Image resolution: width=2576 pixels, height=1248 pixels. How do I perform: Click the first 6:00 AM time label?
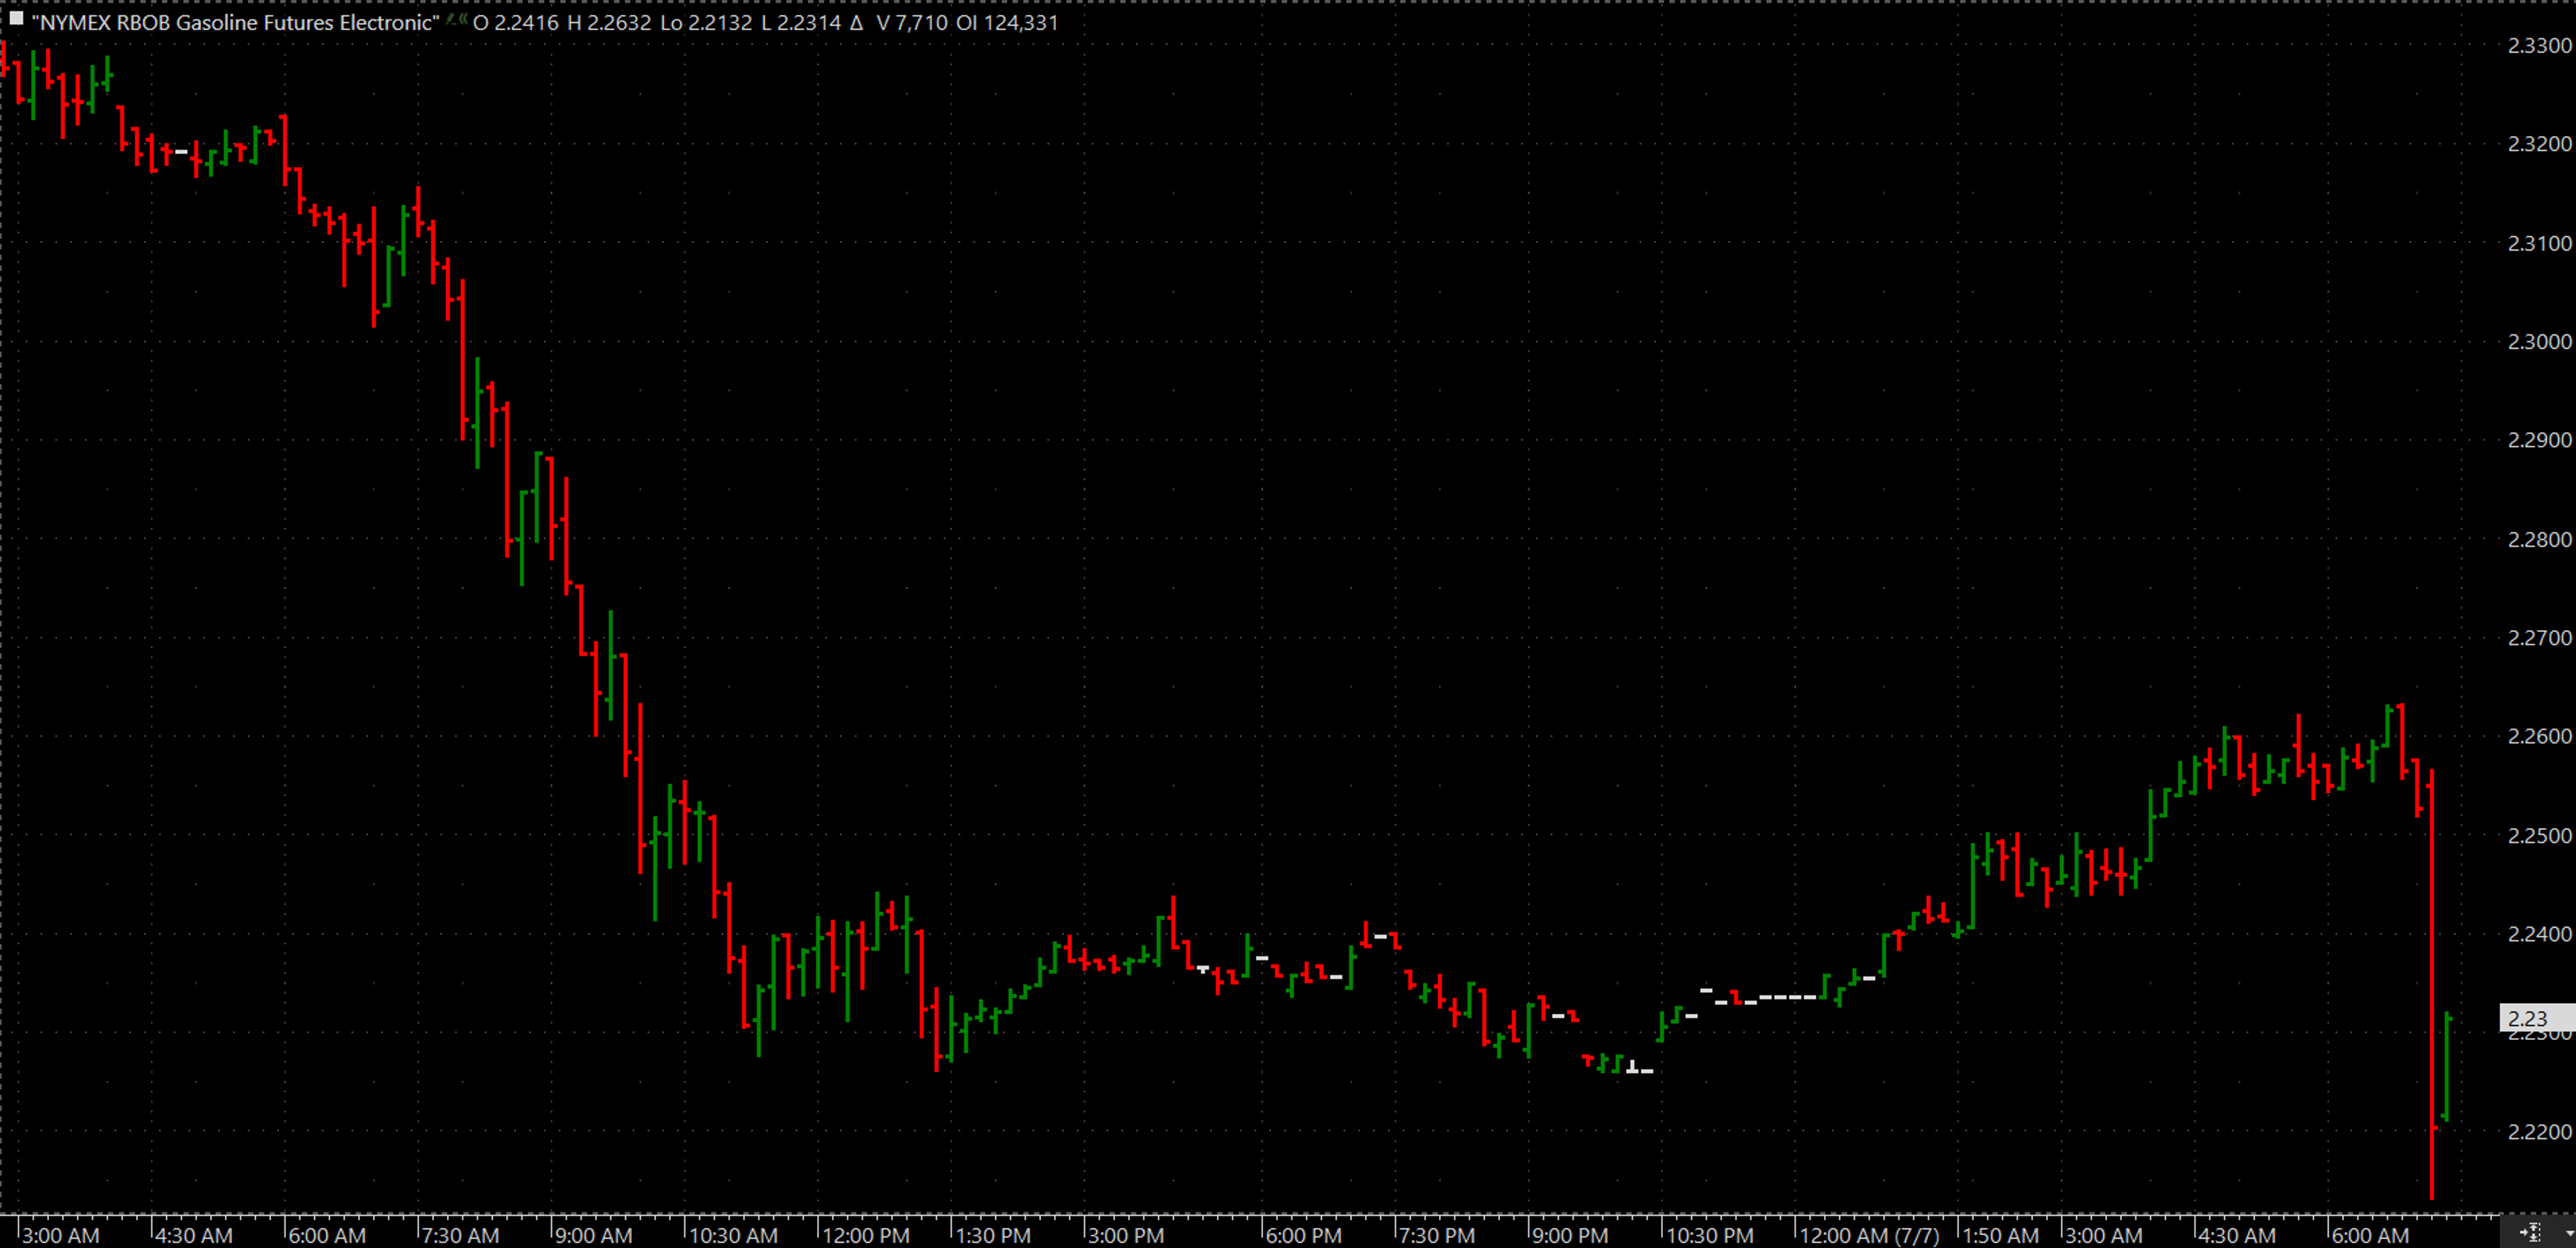click(x=327, y=1235)
